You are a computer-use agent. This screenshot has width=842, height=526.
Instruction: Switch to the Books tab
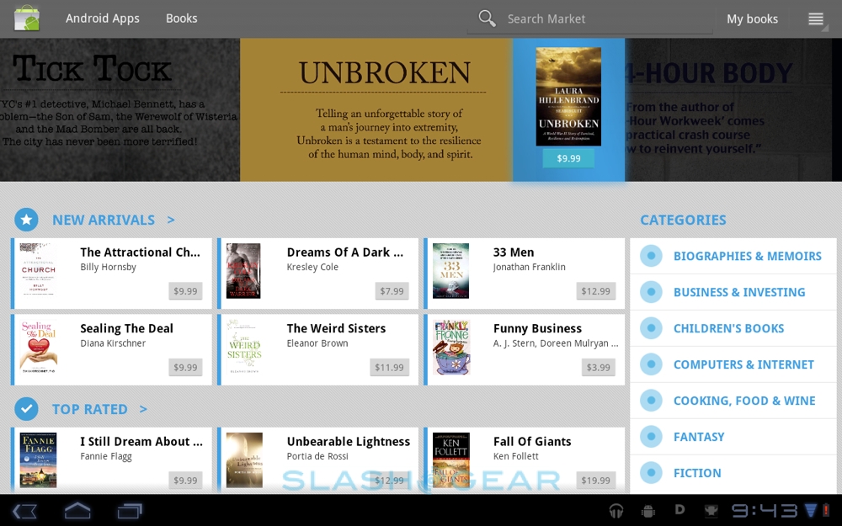pos(182,19)
